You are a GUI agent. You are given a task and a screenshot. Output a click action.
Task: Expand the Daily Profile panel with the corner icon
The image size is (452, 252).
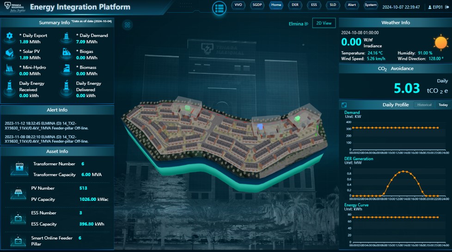pyautogui.click(x=344, y=105)
